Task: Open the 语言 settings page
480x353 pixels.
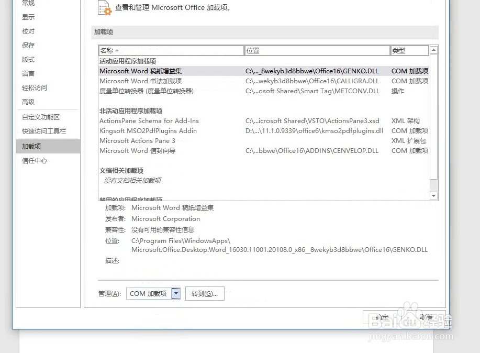Action: click(x=28, y=73)
